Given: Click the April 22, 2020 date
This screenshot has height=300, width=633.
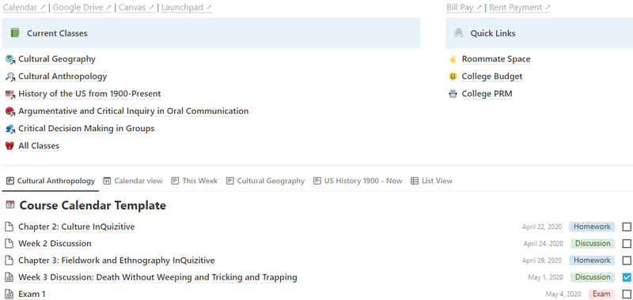Looking at the screenshot, I should pos(542,227).
